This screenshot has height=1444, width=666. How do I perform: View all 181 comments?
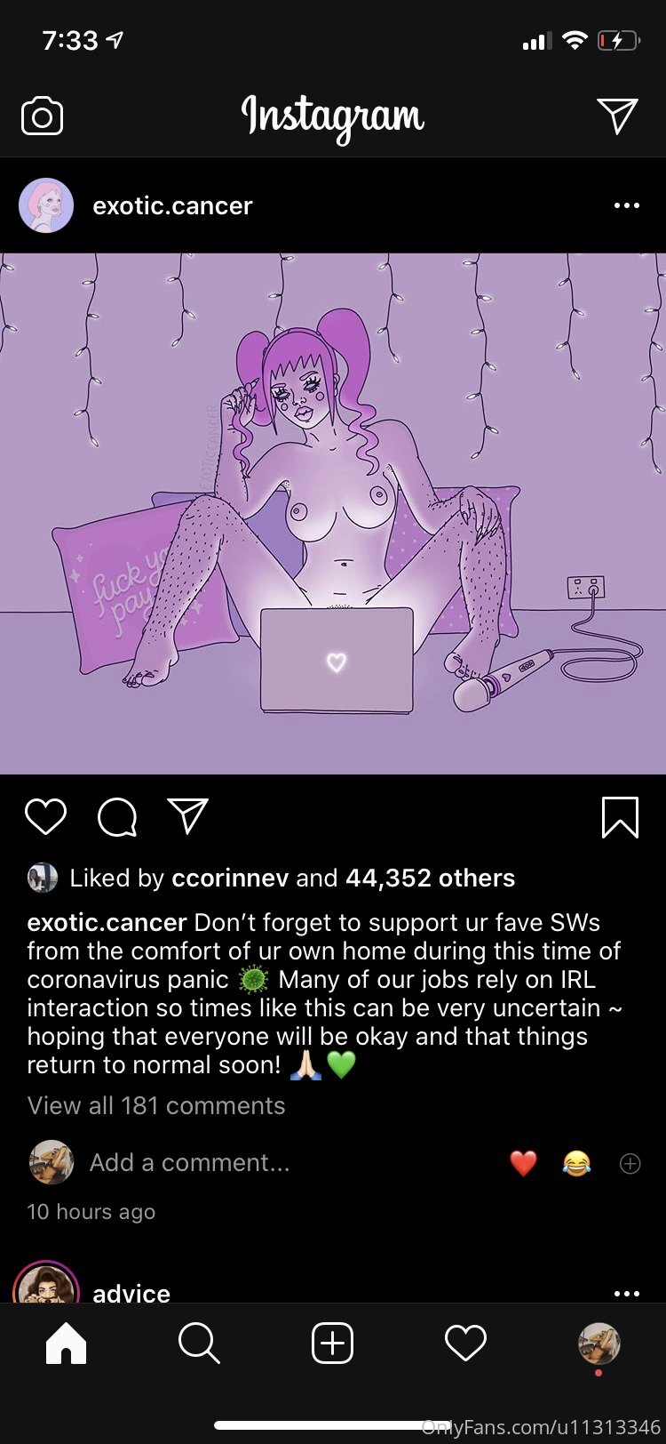pyautogui.click(x=156, y=1105)
